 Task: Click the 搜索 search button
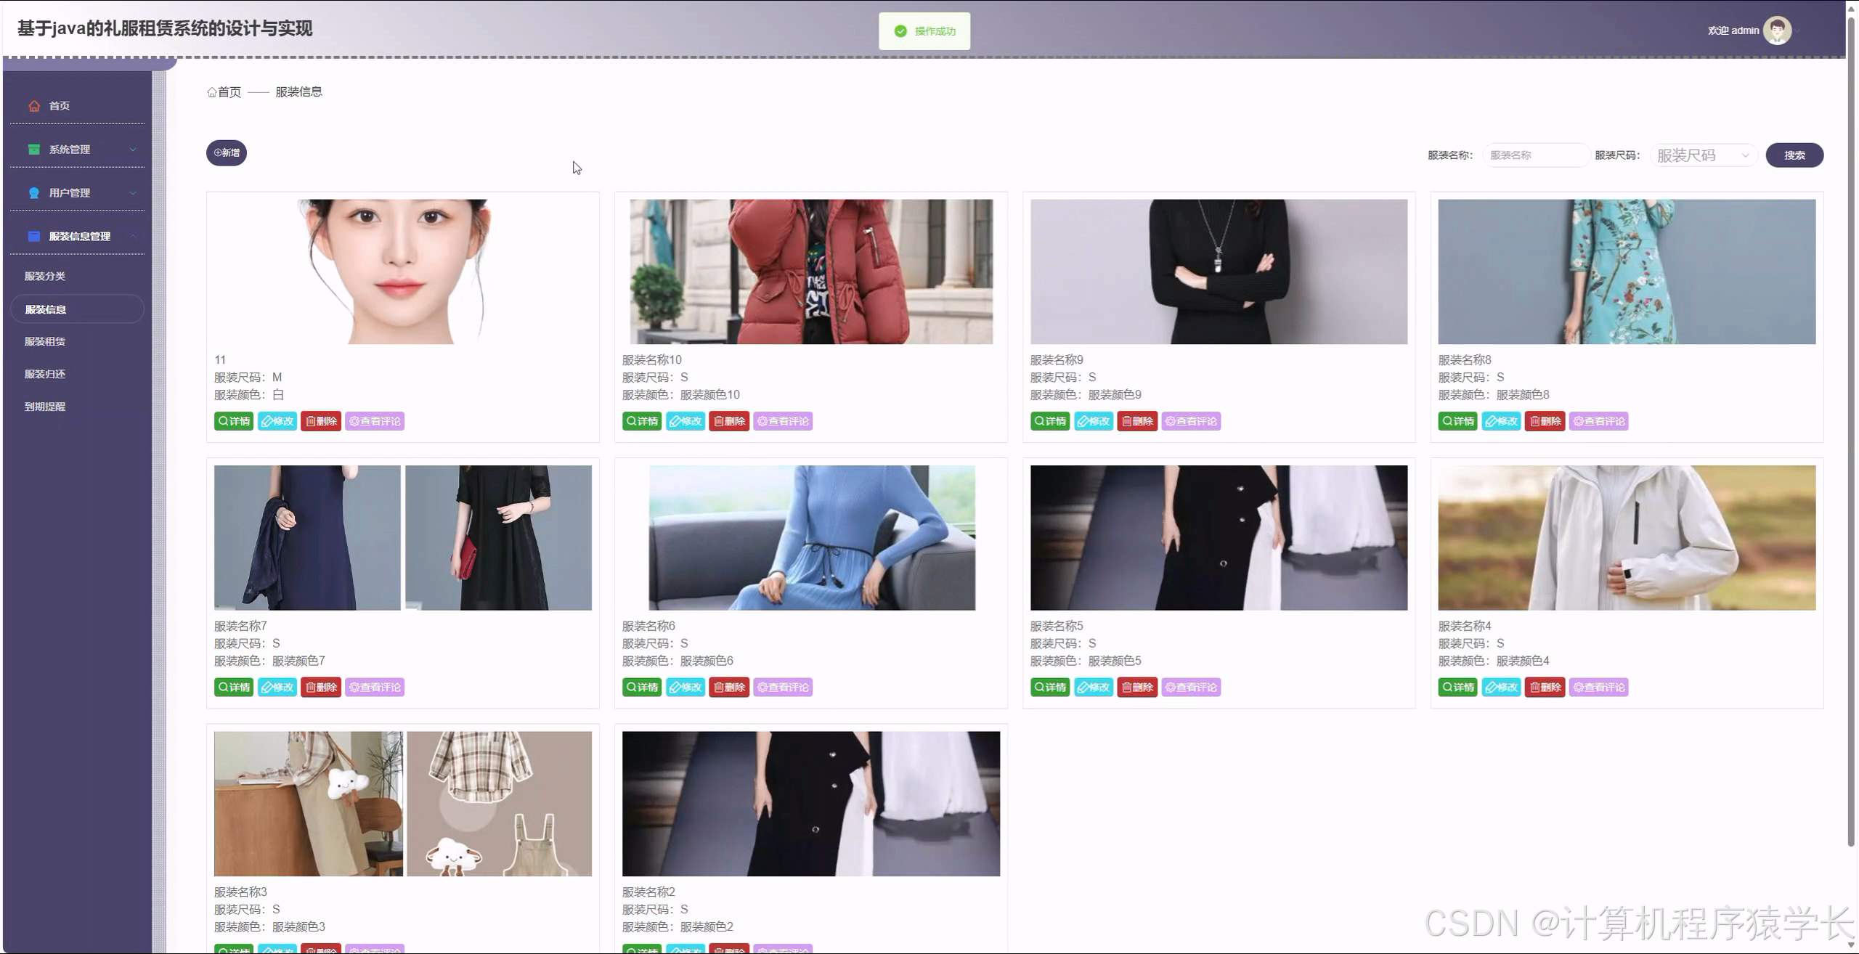coord(1795,155)
